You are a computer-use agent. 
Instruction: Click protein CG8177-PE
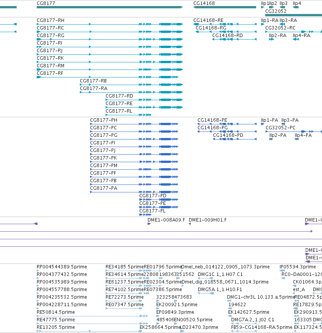coord(152,203)
